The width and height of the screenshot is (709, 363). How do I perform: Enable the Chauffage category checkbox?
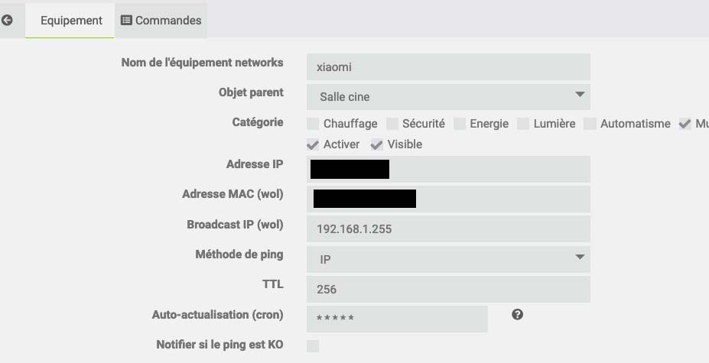tap(313, 124)
